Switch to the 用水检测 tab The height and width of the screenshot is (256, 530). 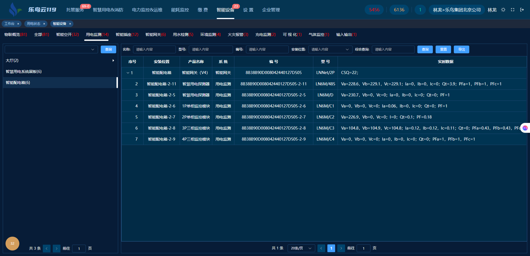click(x=183, y=35)
